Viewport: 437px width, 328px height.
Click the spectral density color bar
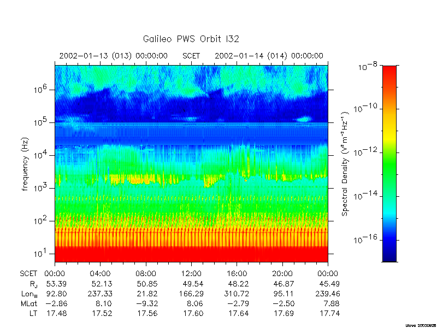(389, 163)
